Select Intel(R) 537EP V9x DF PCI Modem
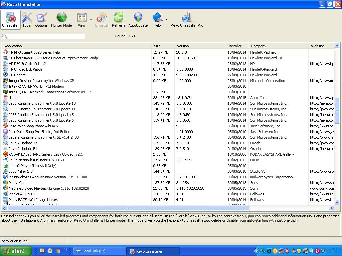The image size is (342, 256). coord(36,86)
